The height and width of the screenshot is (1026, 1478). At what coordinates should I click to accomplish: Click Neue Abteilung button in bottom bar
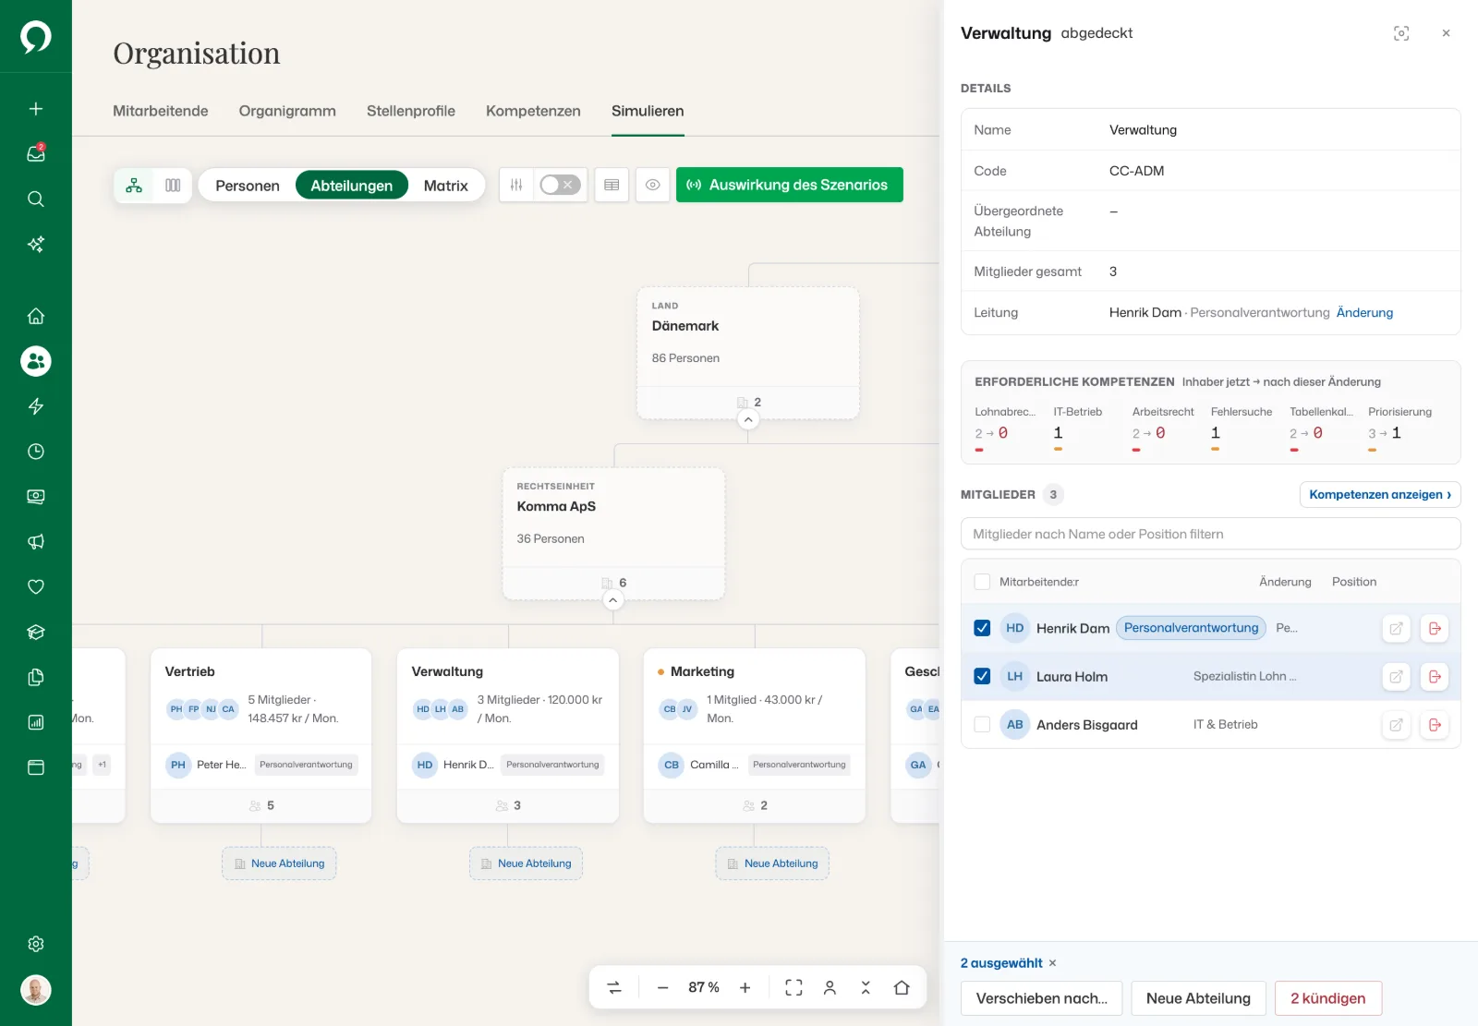tap(1198, 998)
